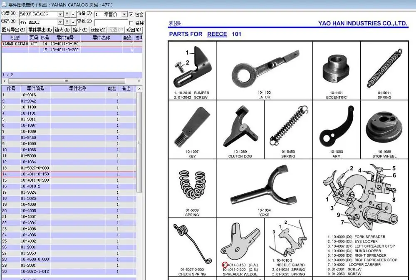Select part row 16 10-4010-2
The height and width of the screenshot is (280, 416).
(69, 186)
